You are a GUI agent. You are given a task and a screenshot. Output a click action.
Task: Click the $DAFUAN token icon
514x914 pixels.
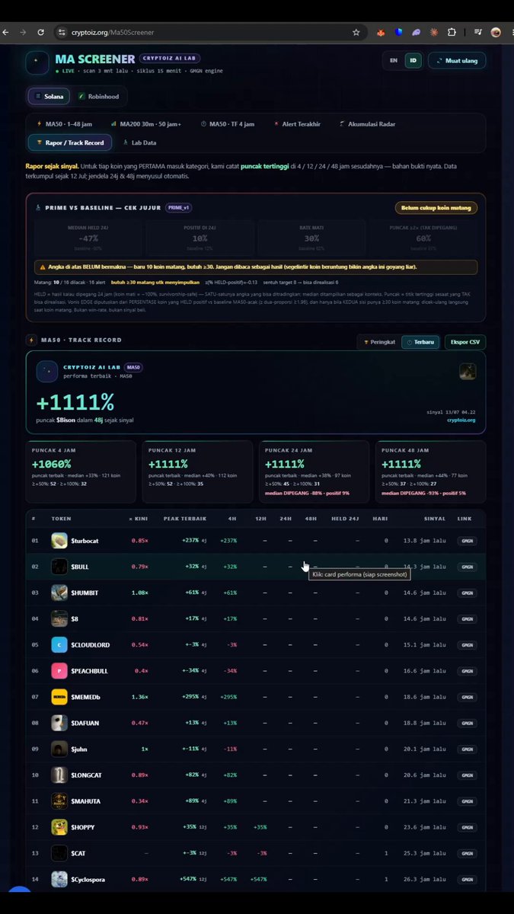59,723
